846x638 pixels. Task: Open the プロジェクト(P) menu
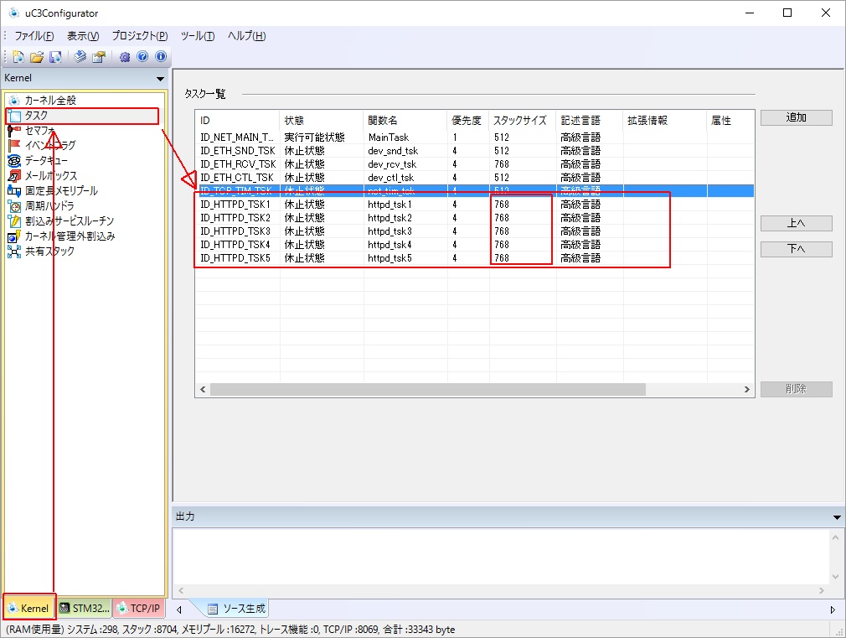[140, 36]
